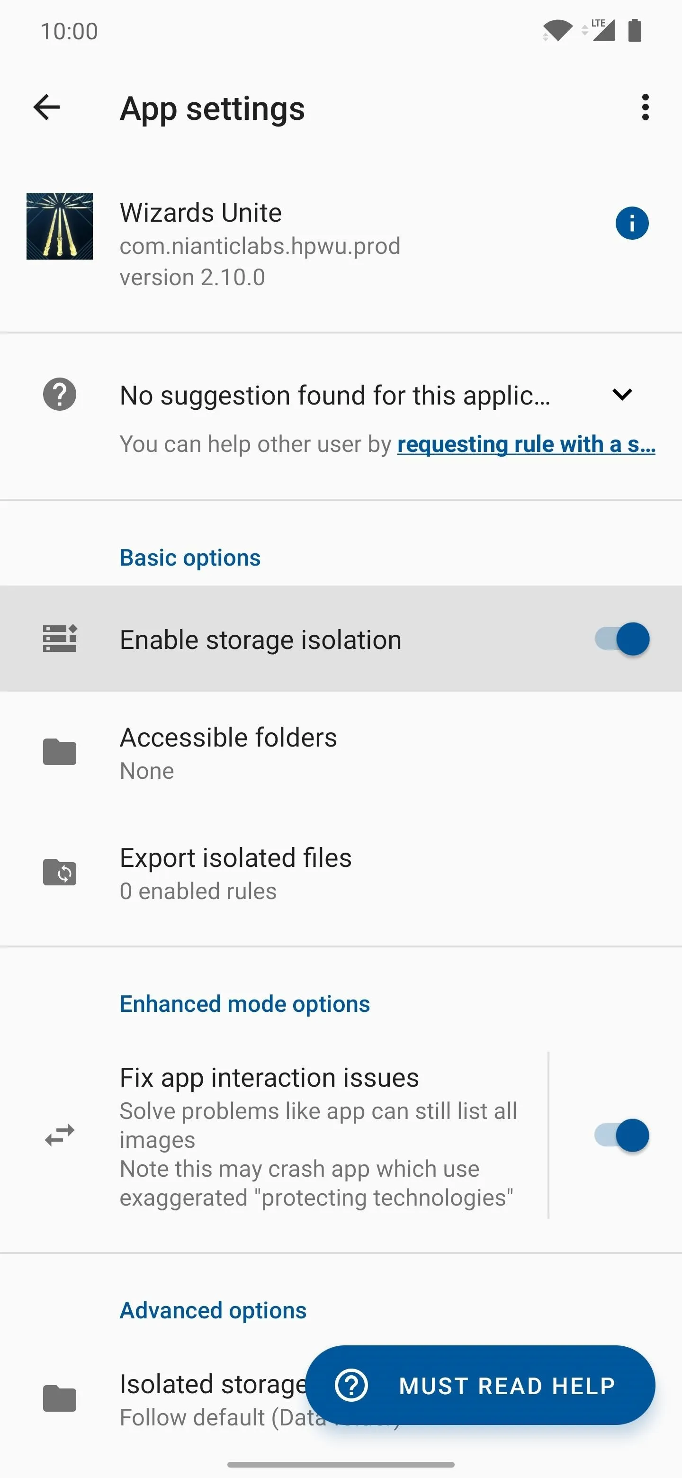
Task: Tap the Isolated storage folder icon
Action: tap(60, 1398)
